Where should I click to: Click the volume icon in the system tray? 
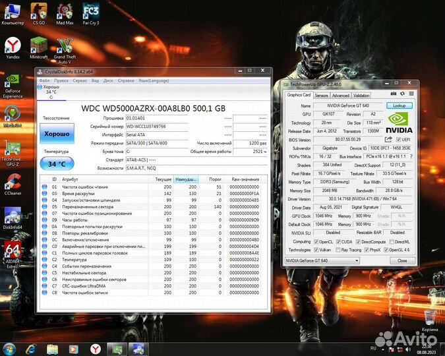coord(408,349)
